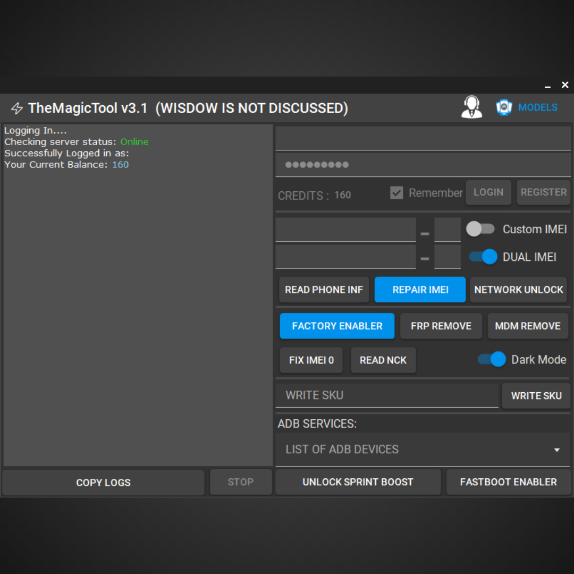Click the COPY LOGS button
The height and width of the screenshot is (574, 574).
click(103, 483)
